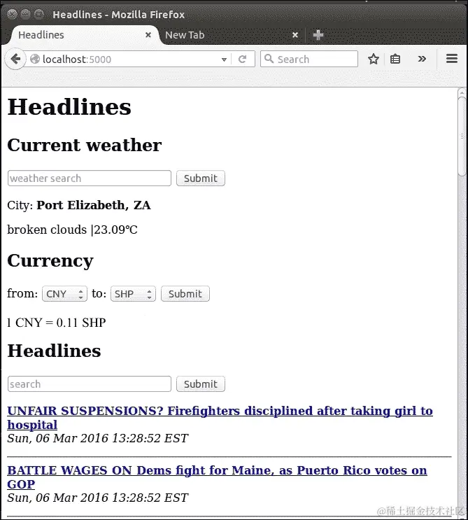Click the date under UNFAIR SUSPENSIONS article
This screenshot has height=520, width=468.
98,438
